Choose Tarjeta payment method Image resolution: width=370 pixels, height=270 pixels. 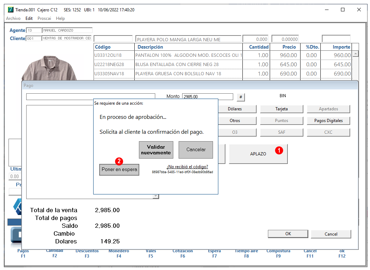281,109
